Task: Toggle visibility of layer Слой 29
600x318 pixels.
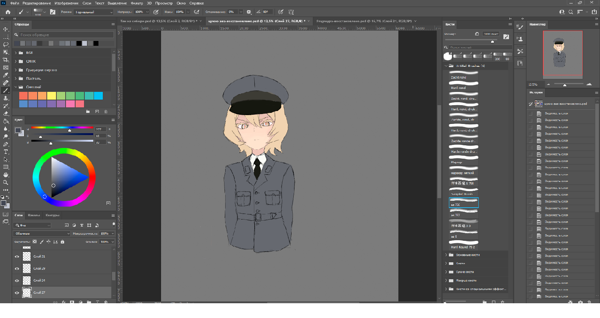Action: tap(17, 269)
